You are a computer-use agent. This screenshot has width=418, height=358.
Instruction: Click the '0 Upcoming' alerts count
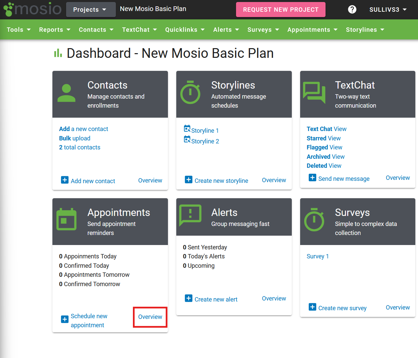click(x=199, y=266)
